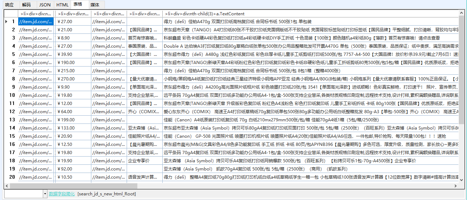Click the ¥215.00 price cell
Image resolution: width=467 pixels, height=200 pixels.
73,71
